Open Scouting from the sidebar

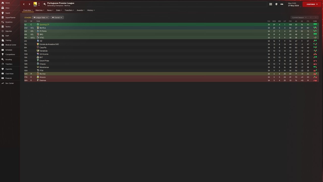point(9,59)
